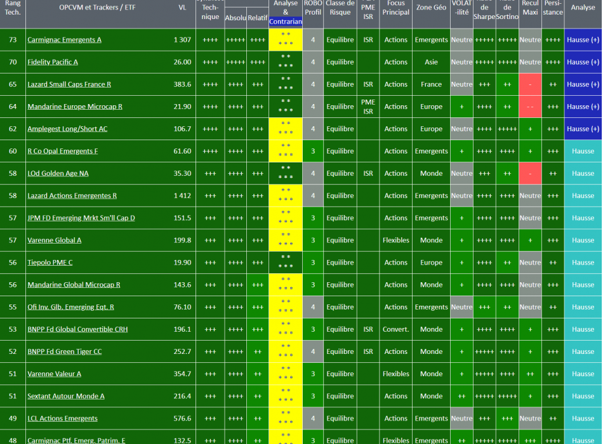Open LOd Golden Age NA link
The width and height of the screenshot is (603, 444).
58,173
